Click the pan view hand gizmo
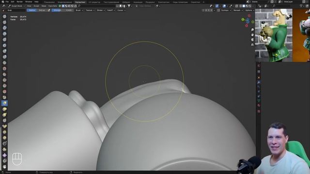The height and width of the screenshot is (174, 310). pyautogui.click(x=252, y=35)
